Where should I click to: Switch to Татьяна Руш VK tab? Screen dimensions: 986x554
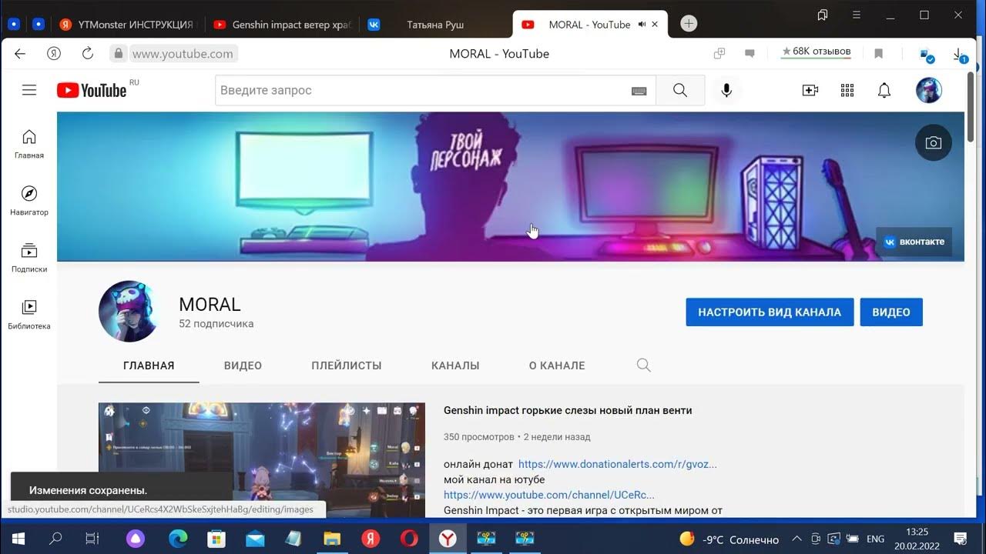click(435, 25)
